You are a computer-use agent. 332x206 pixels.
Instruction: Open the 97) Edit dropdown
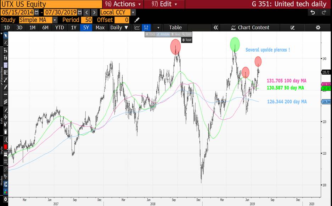(x=164, y=4)
